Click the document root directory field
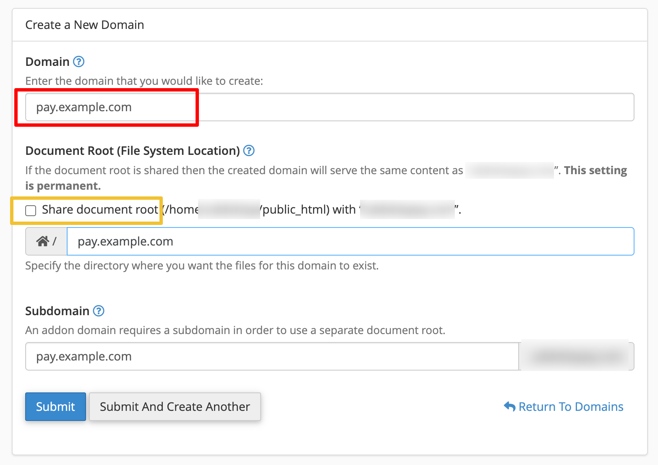Image resolution: width=658 pixels, height=465 pixels. click(x=350, y=241)
